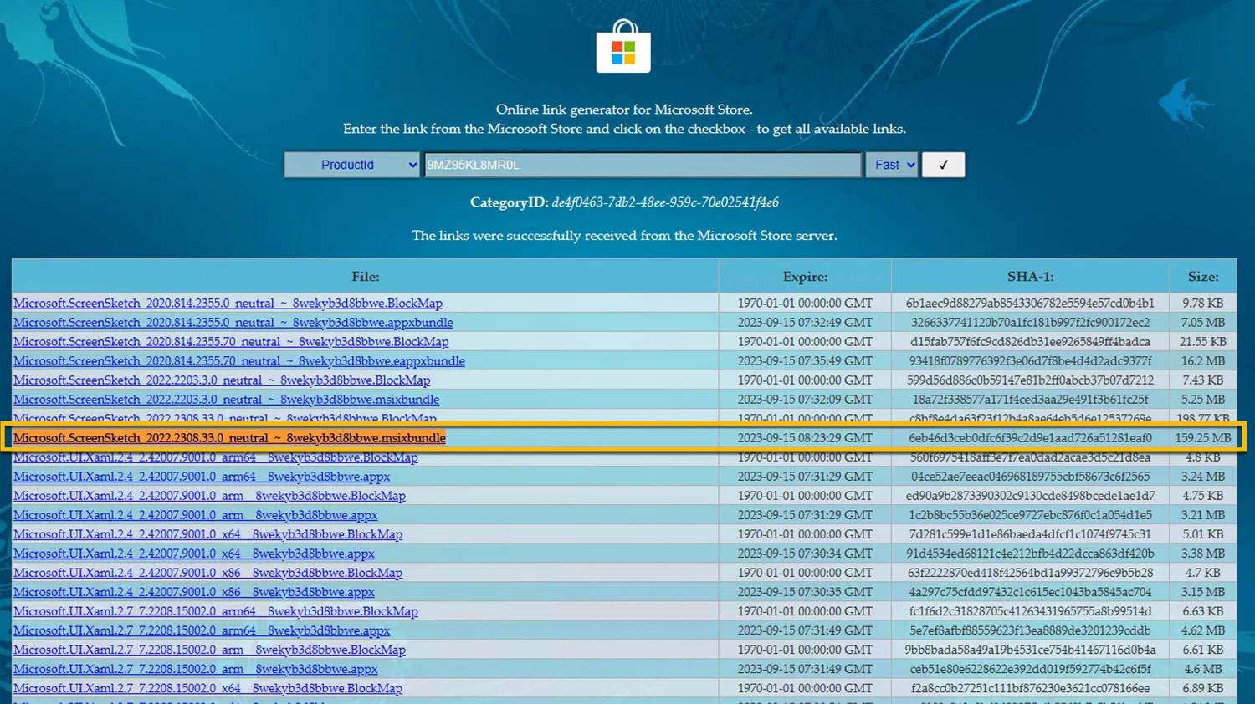Click the Microsoft Store shopping bag logo
1255x704 pixels.
tap(623, 47)
